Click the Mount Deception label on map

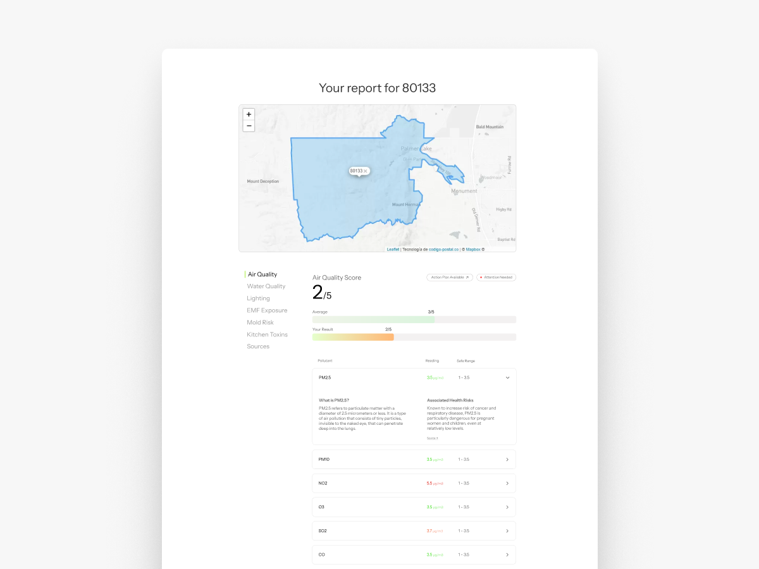(x=262, y=181)
